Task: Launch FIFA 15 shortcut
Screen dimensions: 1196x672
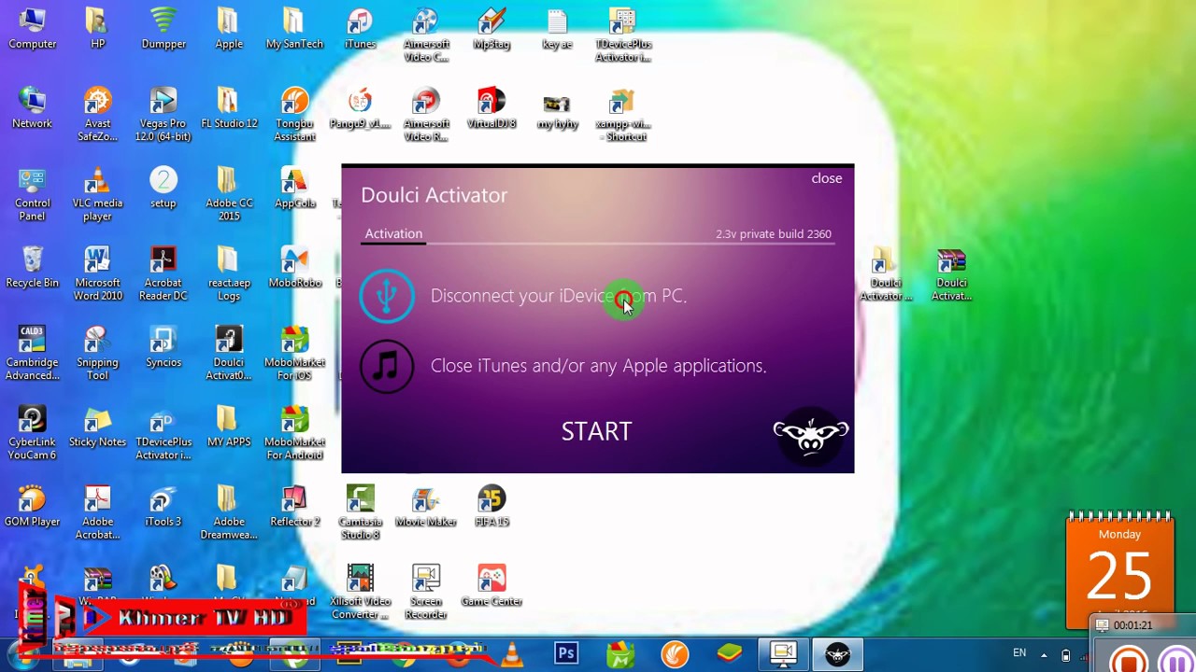Action: click(491, 505)
